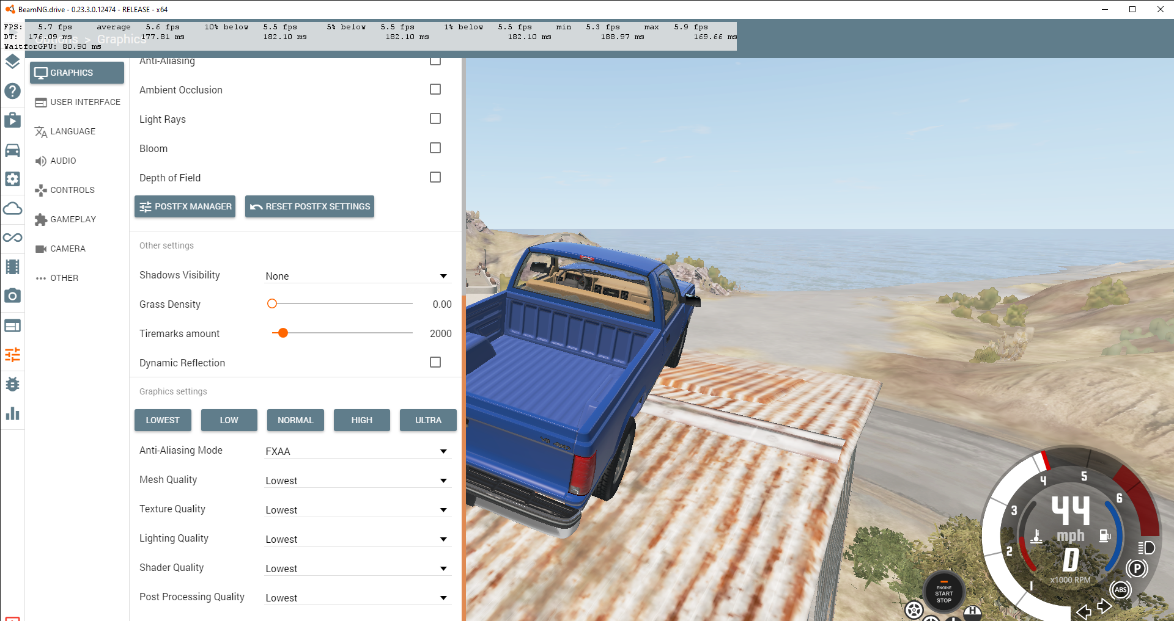Switch to the User Interface tab

77,102
